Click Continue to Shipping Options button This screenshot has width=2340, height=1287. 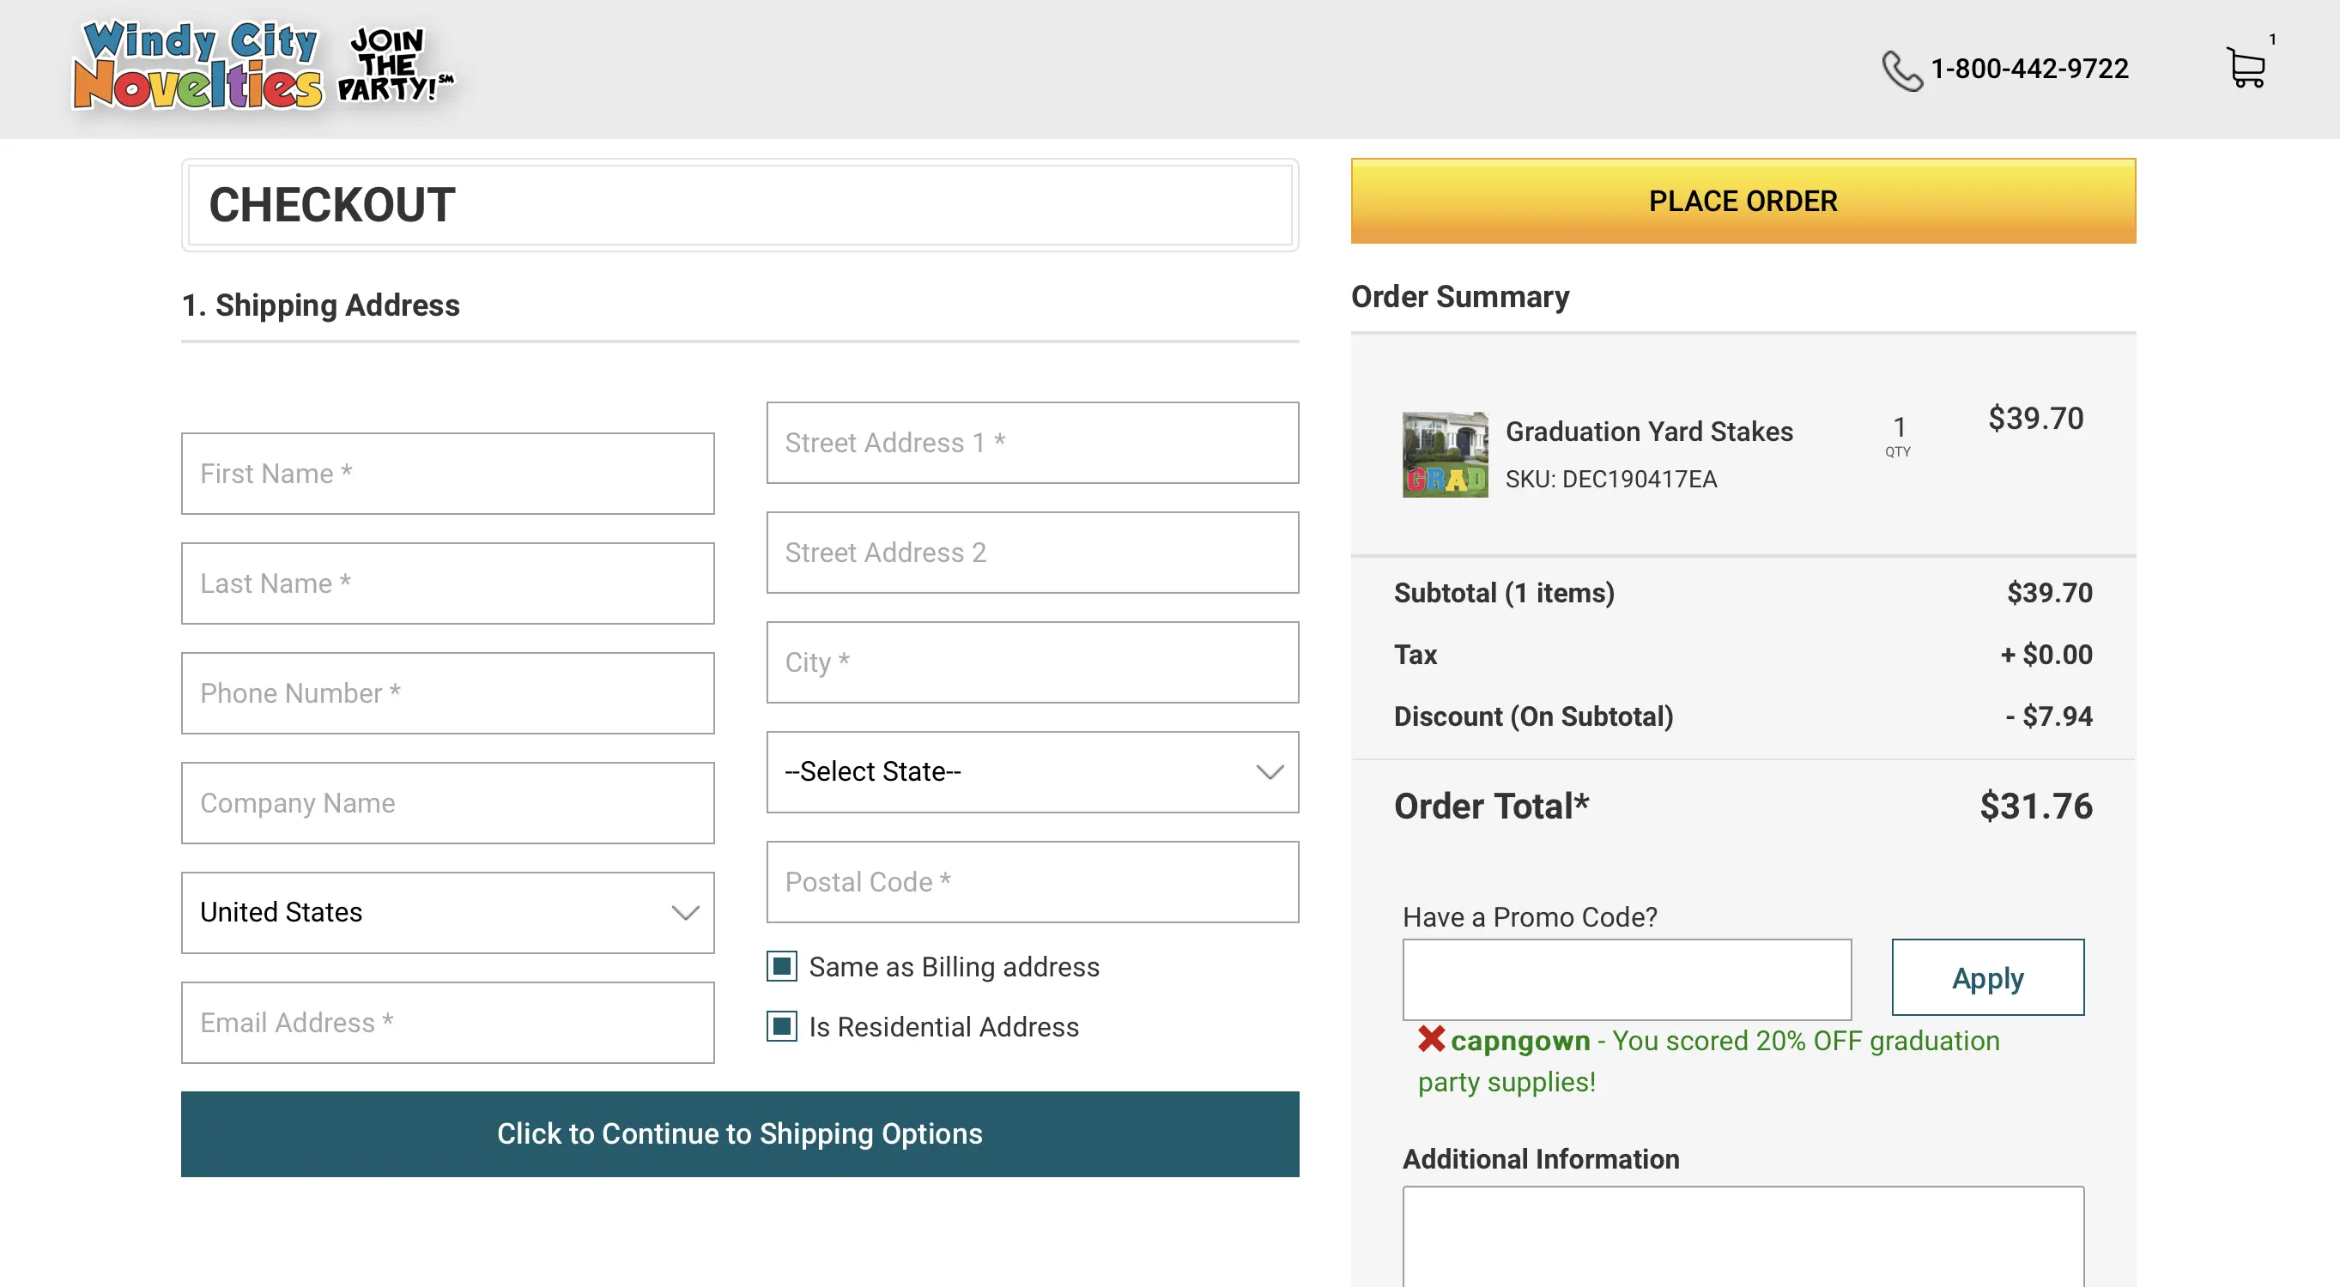pos(739,1133)
